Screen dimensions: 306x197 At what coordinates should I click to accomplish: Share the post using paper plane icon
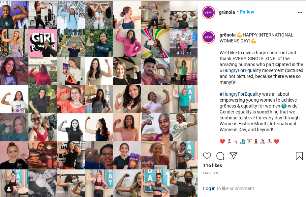click(233, 156)
